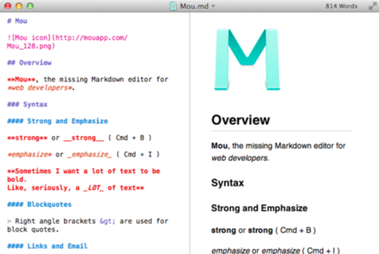Viewport: 379px width, 254px height.
Task: Click the "**Mou**, the missing Markdown editor for" source line
Action: point(88,79)
